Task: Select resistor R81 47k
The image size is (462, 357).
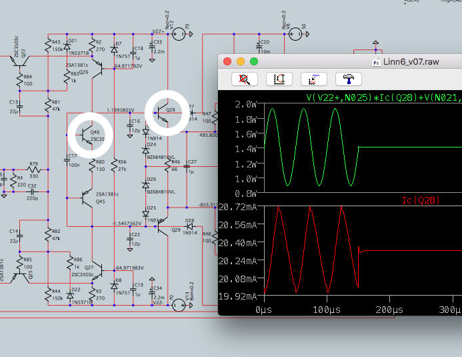Action: coord(48,105)
